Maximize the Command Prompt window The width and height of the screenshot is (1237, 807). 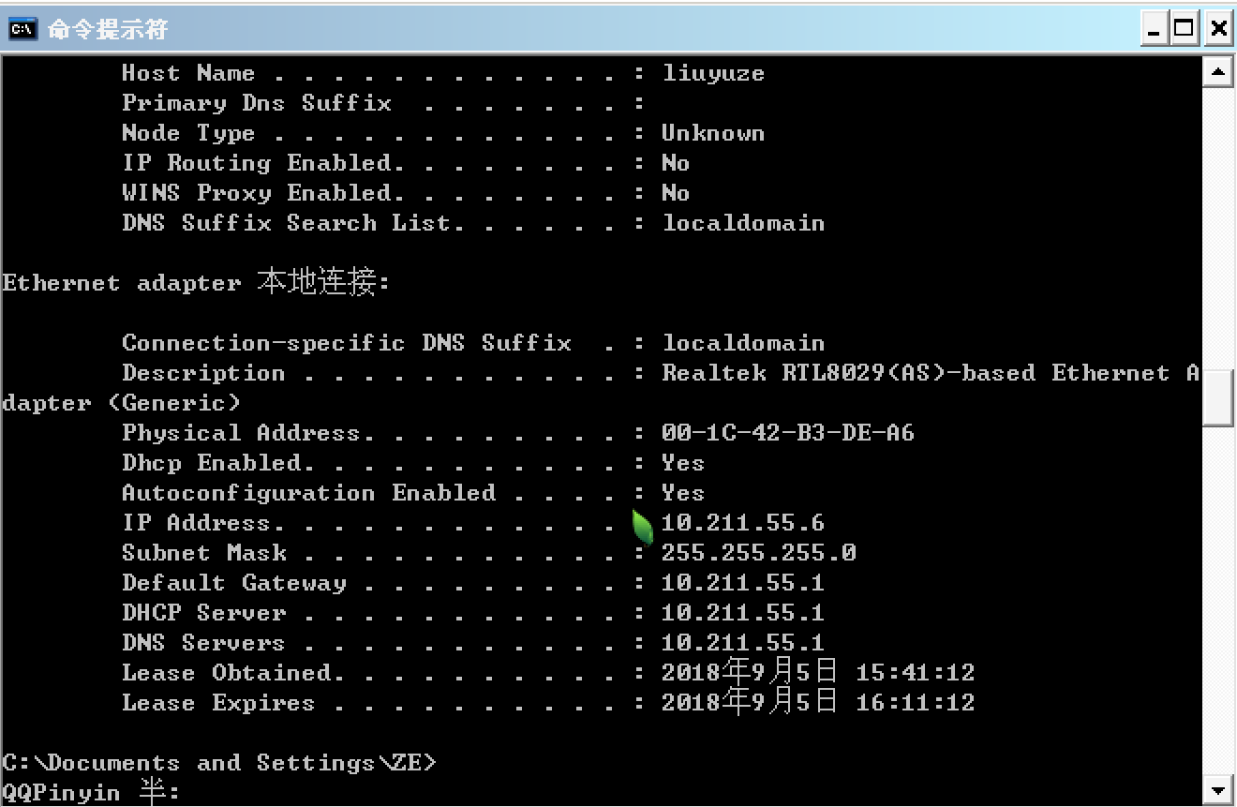click(x=1185, y=30)
